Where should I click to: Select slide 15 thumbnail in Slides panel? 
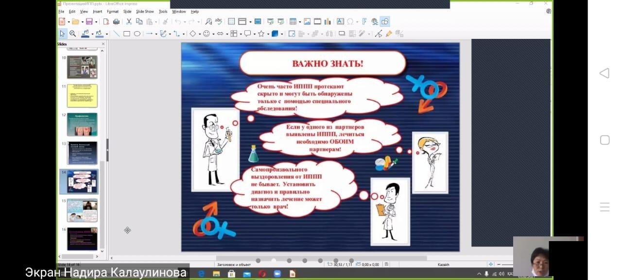pos(82,210)
